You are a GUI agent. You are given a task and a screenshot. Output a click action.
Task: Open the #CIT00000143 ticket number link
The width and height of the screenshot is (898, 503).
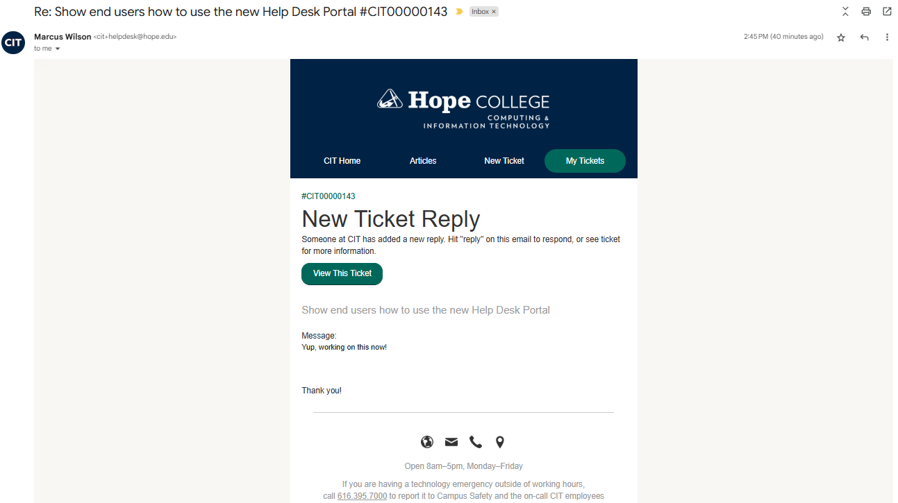329,196
